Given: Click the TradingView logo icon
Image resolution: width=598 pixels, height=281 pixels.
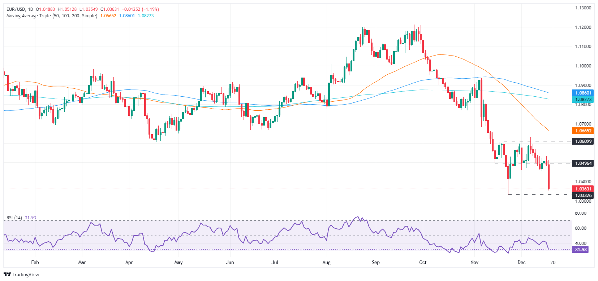Looking at the screenshot, I should 7,275.
